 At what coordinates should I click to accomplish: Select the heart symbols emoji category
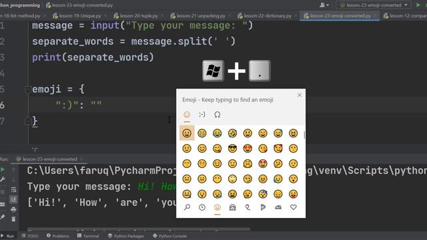294,207
